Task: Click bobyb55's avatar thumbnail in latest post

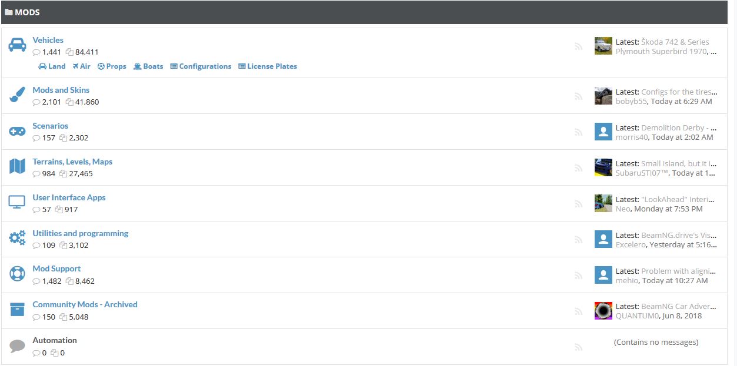Action: pos(603,96)
